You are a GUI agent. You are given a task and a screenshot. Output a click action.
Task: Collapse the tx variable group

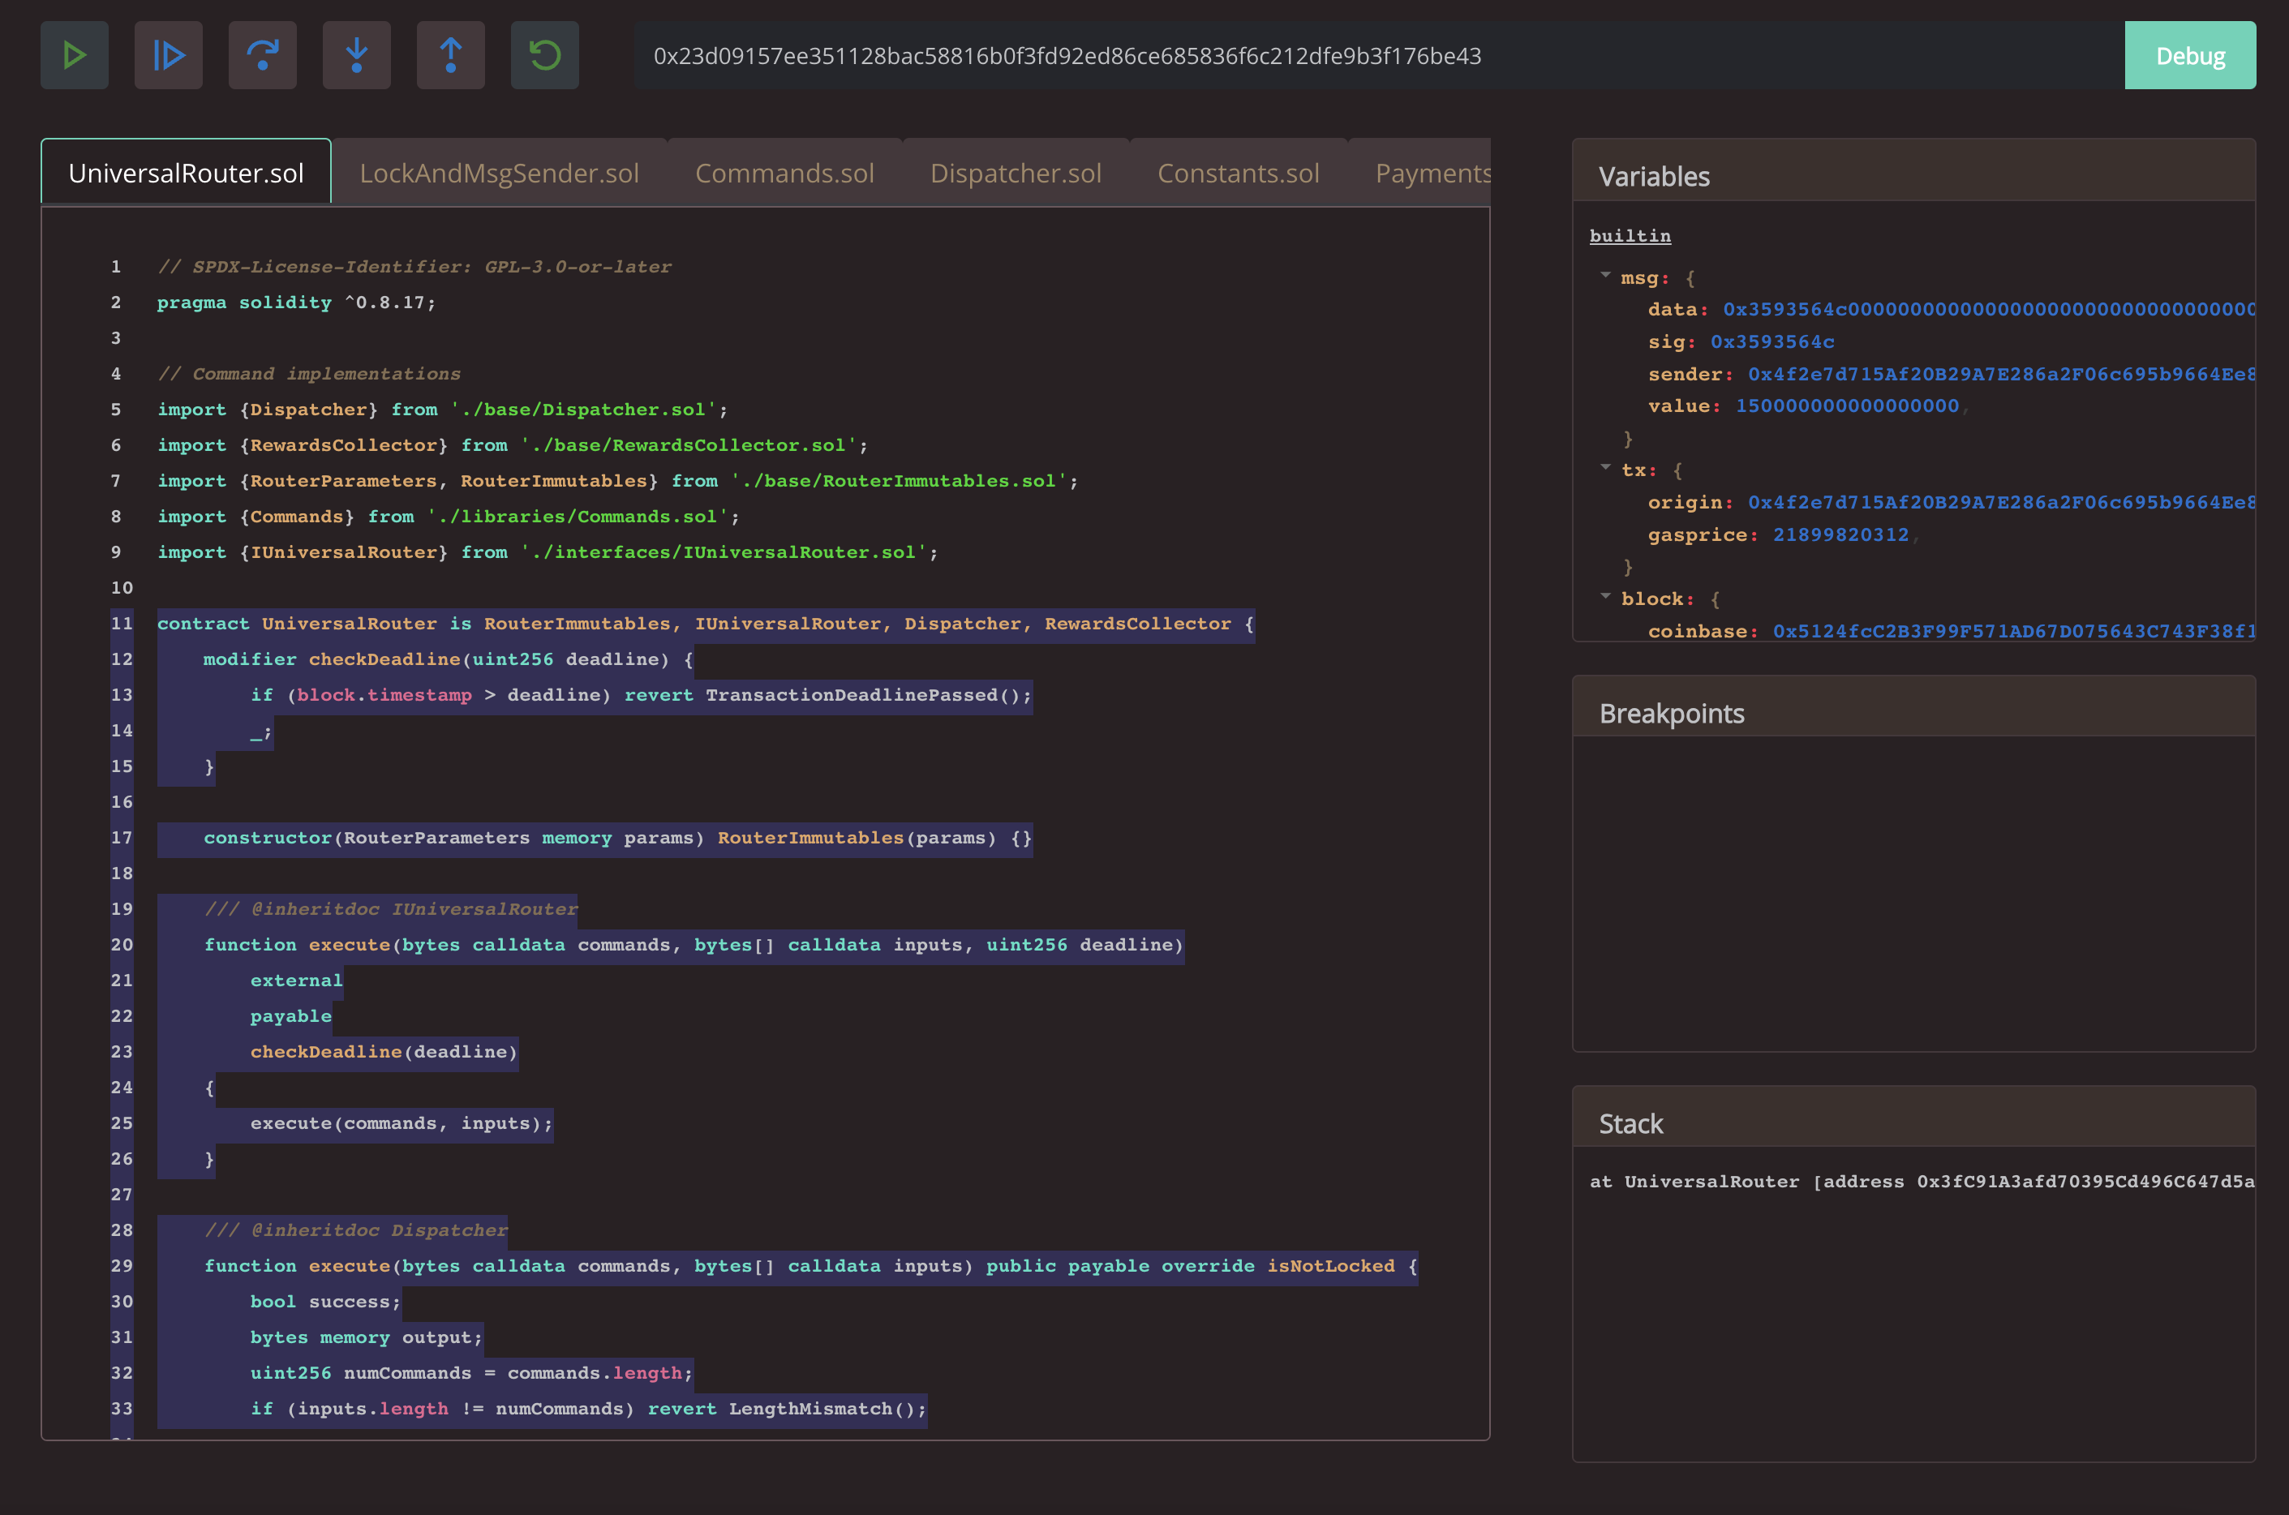1605,469
